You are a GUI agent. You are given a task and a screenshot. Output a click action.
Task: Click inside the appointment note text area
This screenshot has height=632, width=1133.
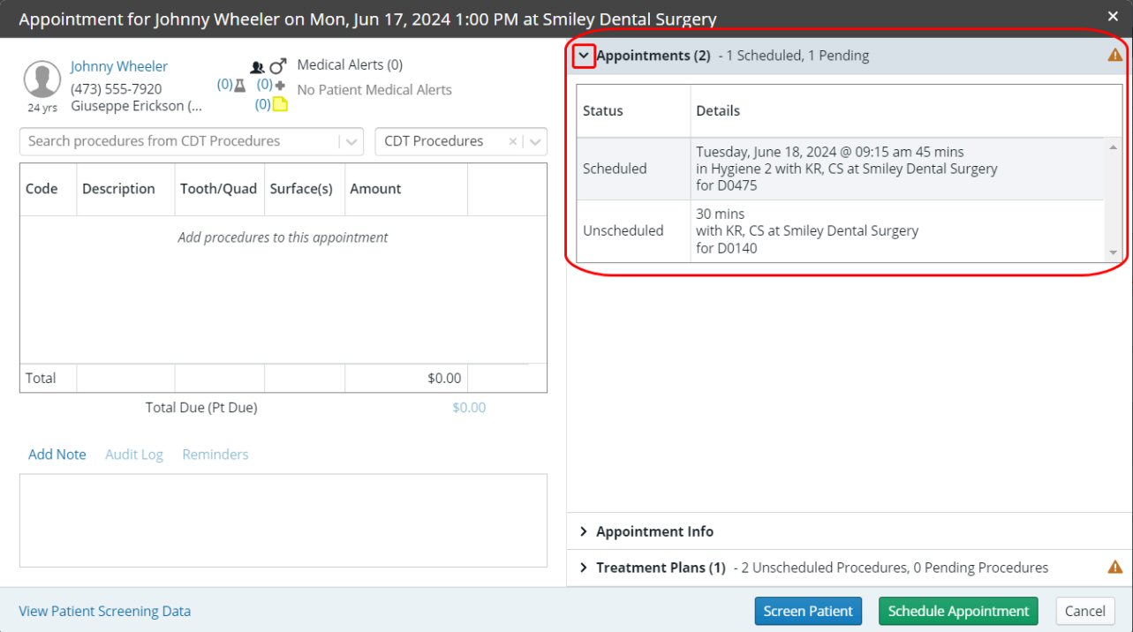click(283, 520)
